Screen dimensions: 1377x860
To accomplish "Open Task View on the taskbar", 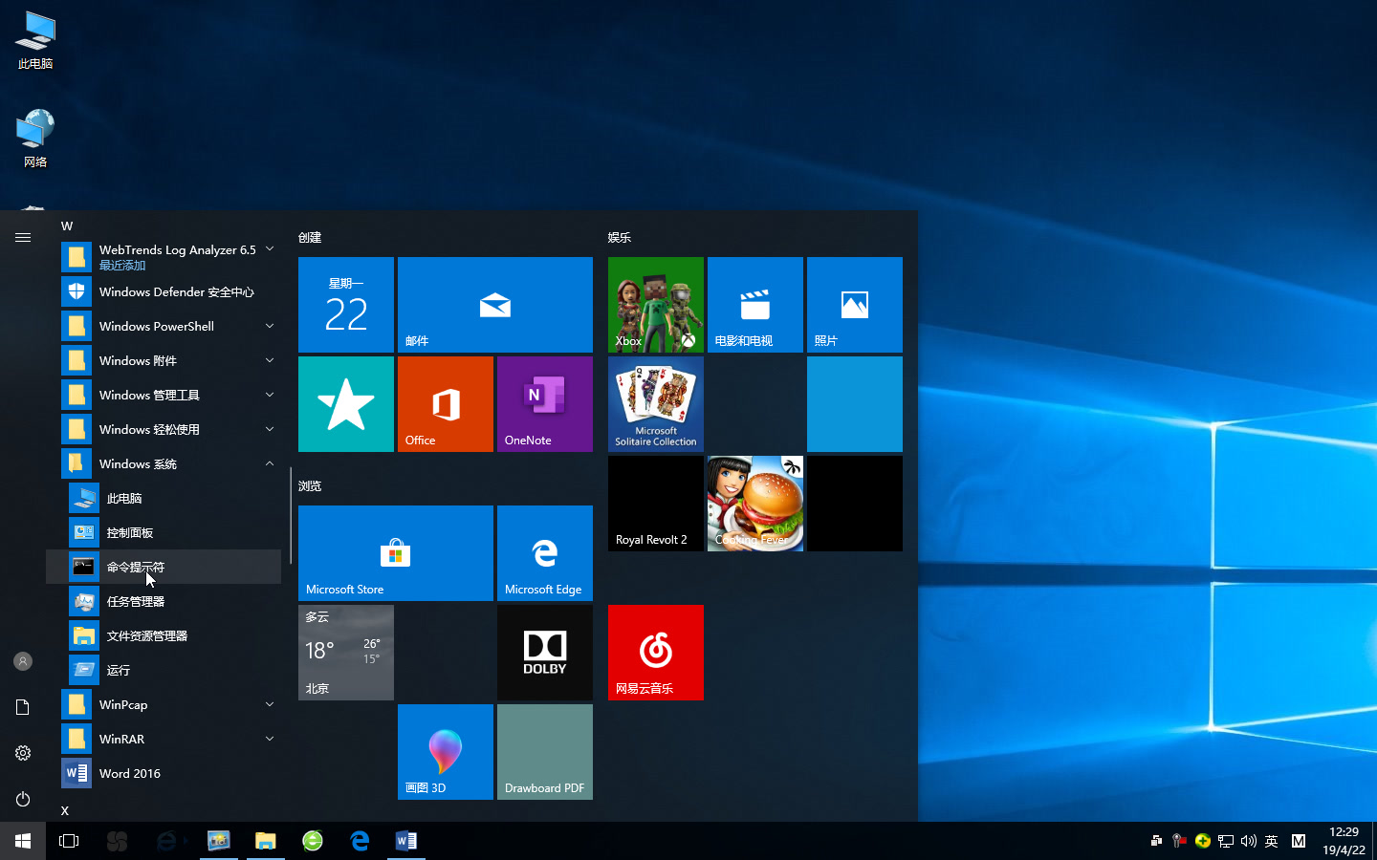I will click(x=69, y=841).
